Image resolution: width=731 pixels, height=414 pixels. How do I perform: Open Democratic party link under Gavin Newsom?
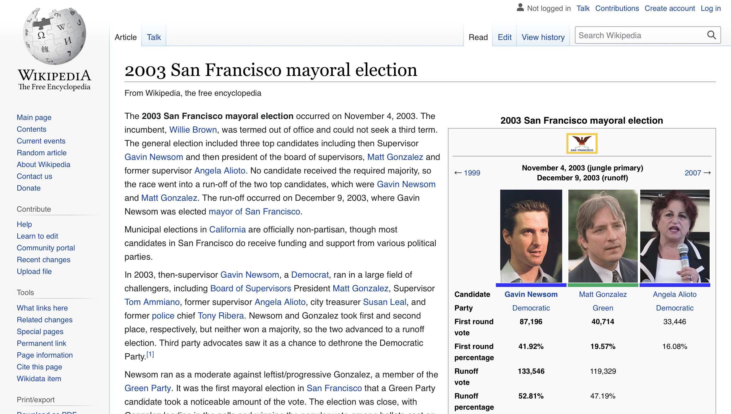point(531,308)
